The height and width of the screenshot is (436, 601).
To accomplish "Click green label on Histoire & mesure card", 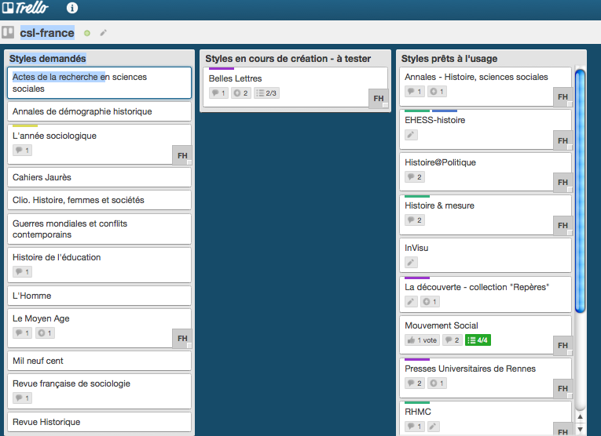I will [417, 196].
